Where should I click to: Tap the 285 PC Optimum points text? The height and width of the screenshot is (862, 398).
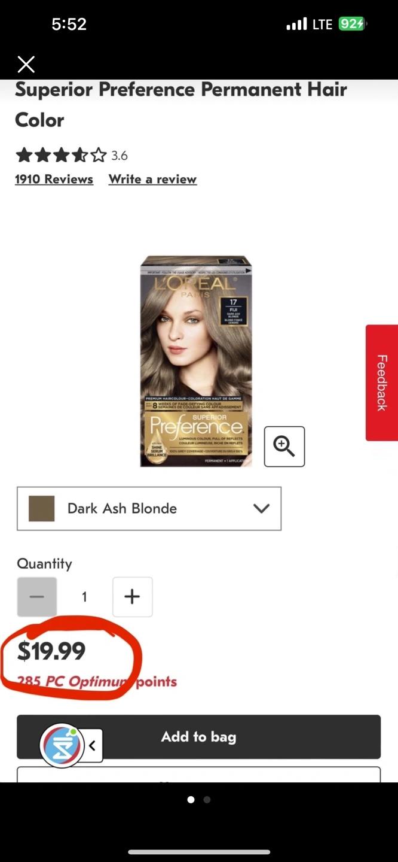(x=97, y=681)
